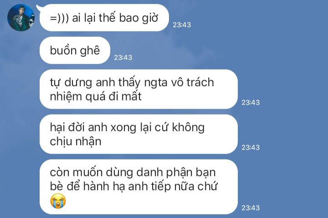Click the timestamp beside the crying emoji message
This screenshot has width=328, height=218.
251,208
